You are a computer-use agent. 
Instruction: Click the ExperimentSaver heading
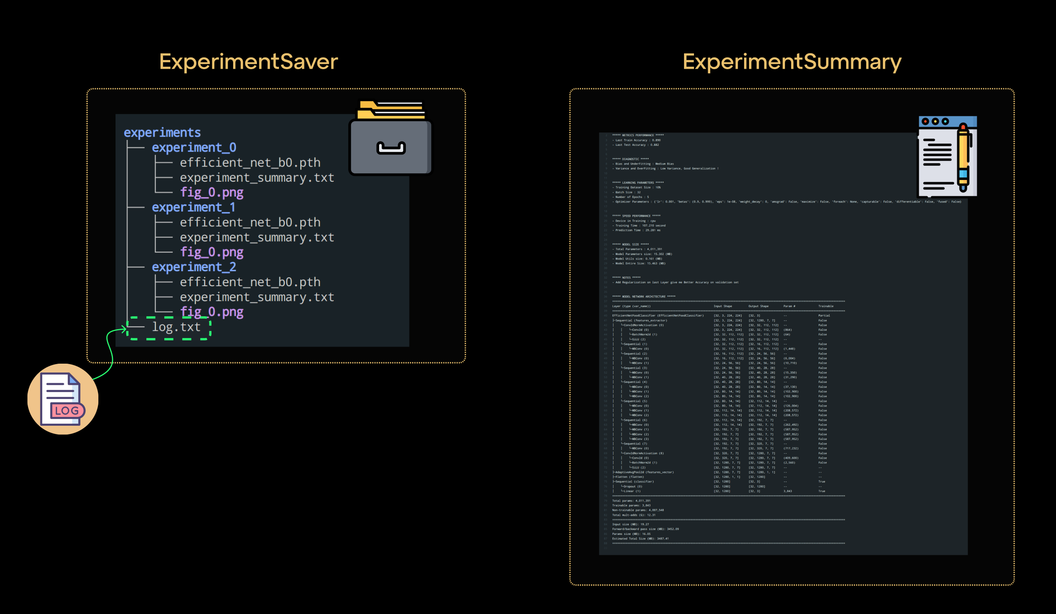coord(249,62)
